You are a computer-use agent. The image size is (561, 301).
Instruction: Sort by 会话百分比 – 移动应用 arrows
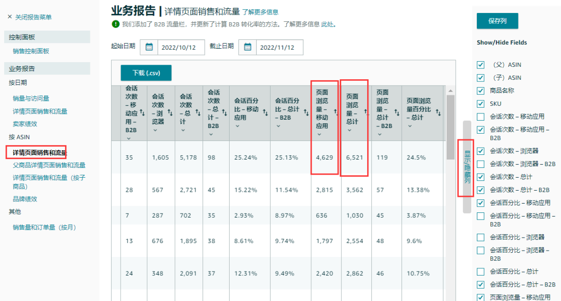point(265,111)
